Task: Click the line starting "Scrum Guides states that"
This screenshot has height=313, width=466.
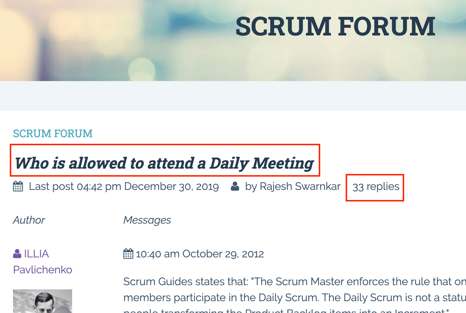Action: tap(293, 282)
